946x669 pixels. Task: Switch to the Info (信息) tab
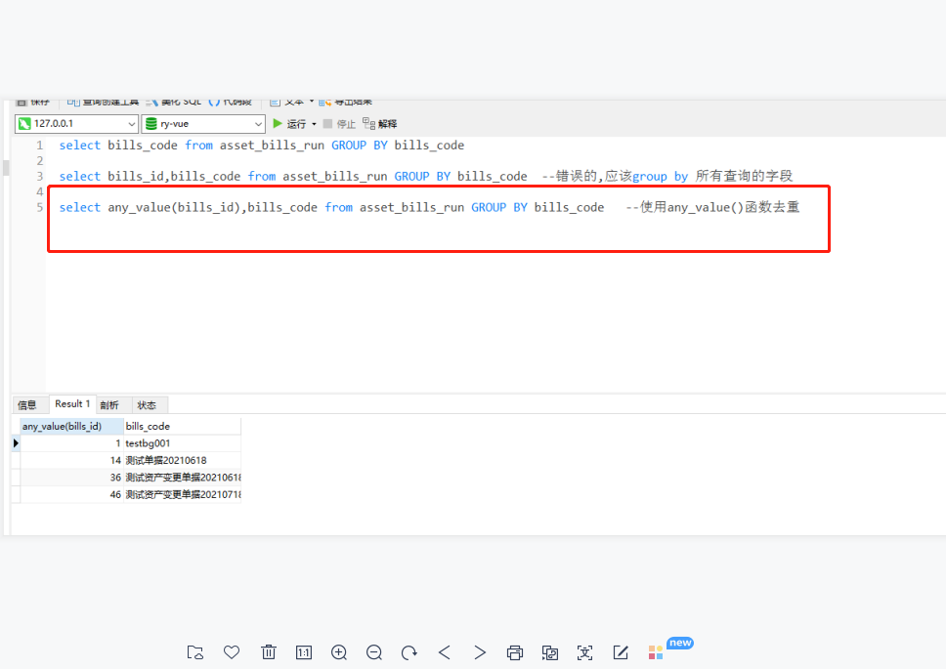click(27, 404)
